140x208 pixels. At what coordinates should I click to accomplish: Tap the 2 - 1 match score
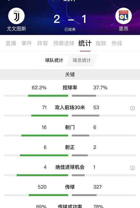70,19
